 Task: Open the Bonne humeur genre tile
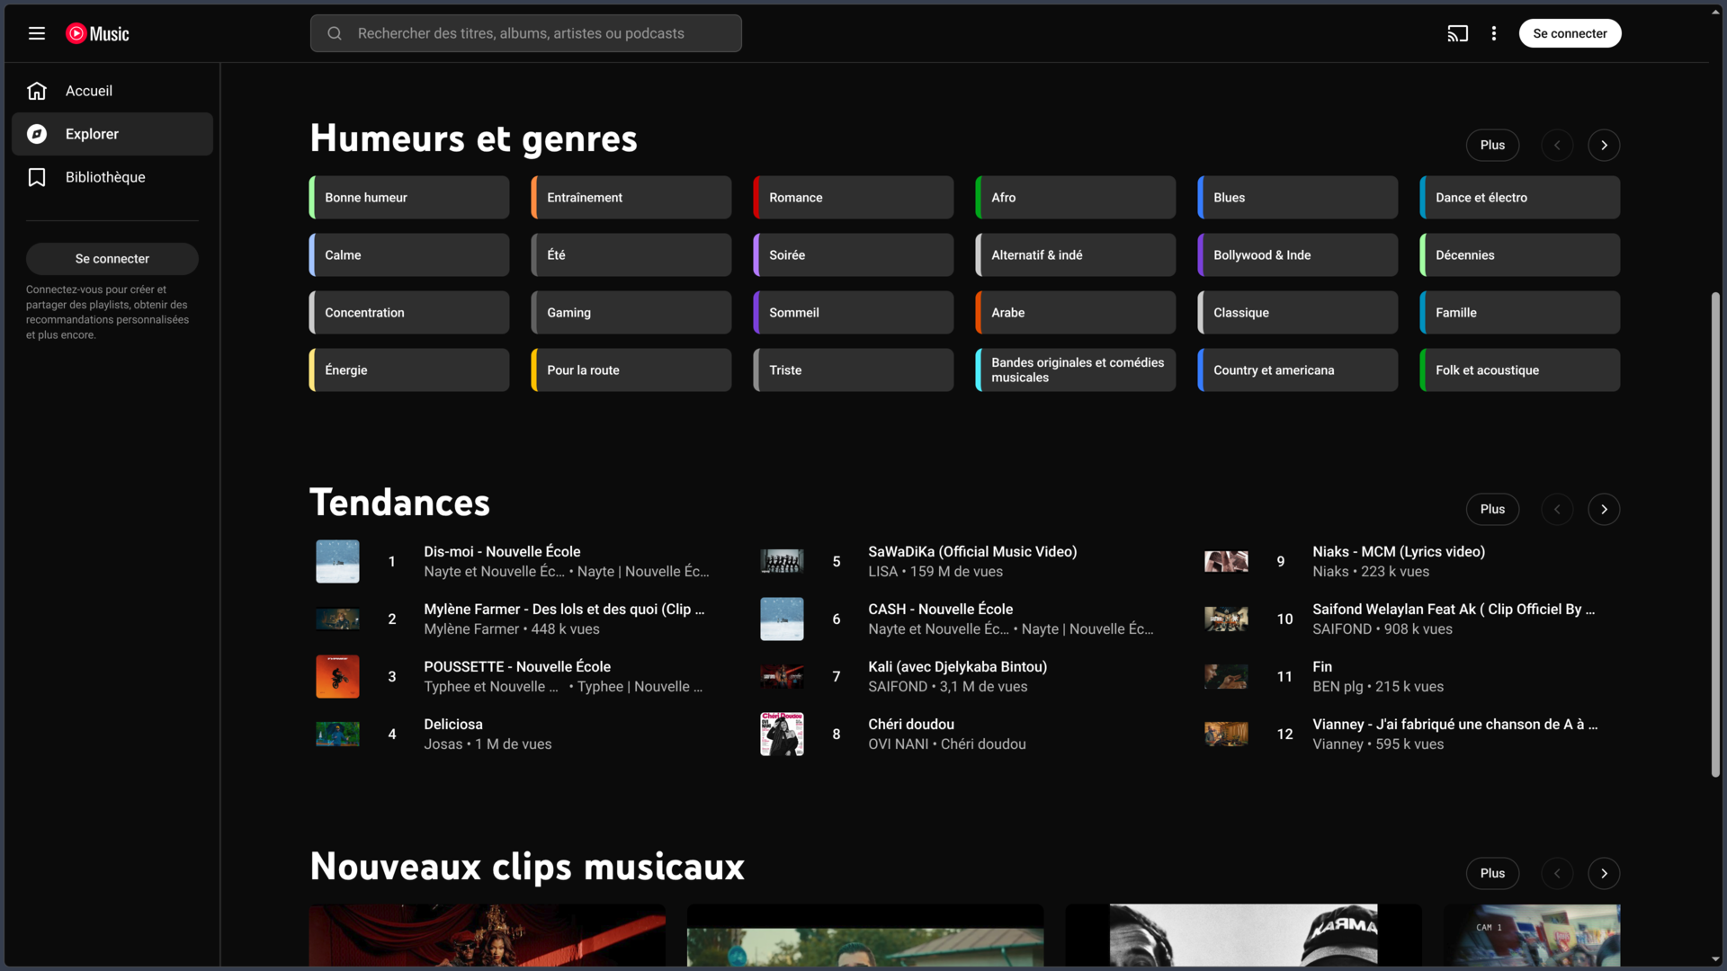[x=409, y=198]
